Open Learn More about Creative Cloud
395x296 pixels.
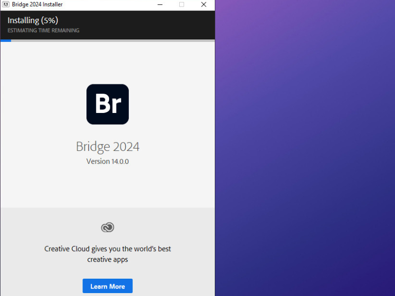coord(108,286)
